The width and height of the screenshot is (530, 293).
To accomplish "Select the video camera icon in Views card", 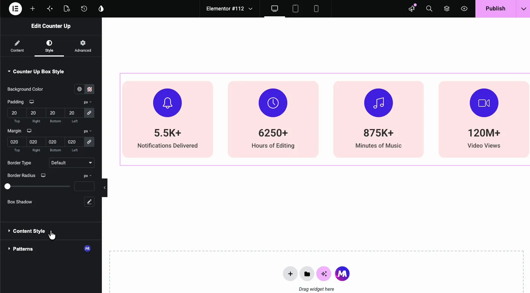I will click(484, 103).
